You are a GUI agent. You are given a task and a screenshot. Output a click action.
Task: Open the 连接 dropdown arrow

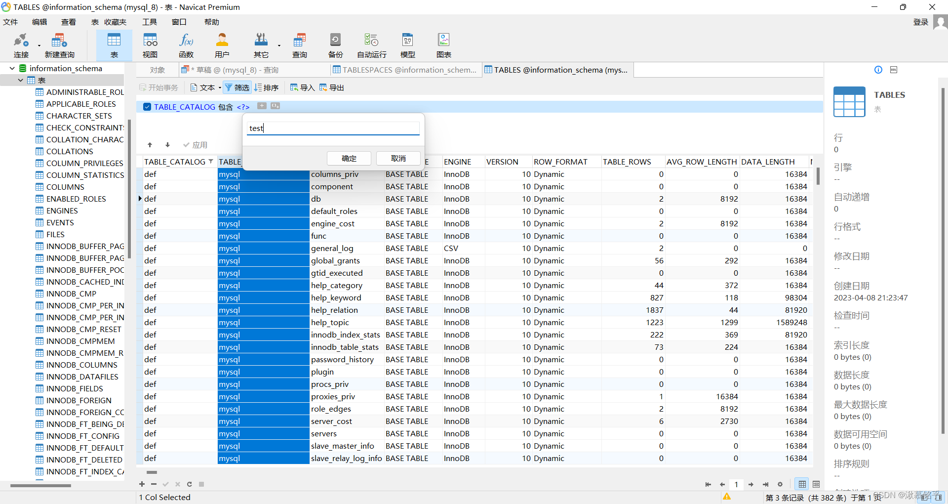click(x=39, y=45)
